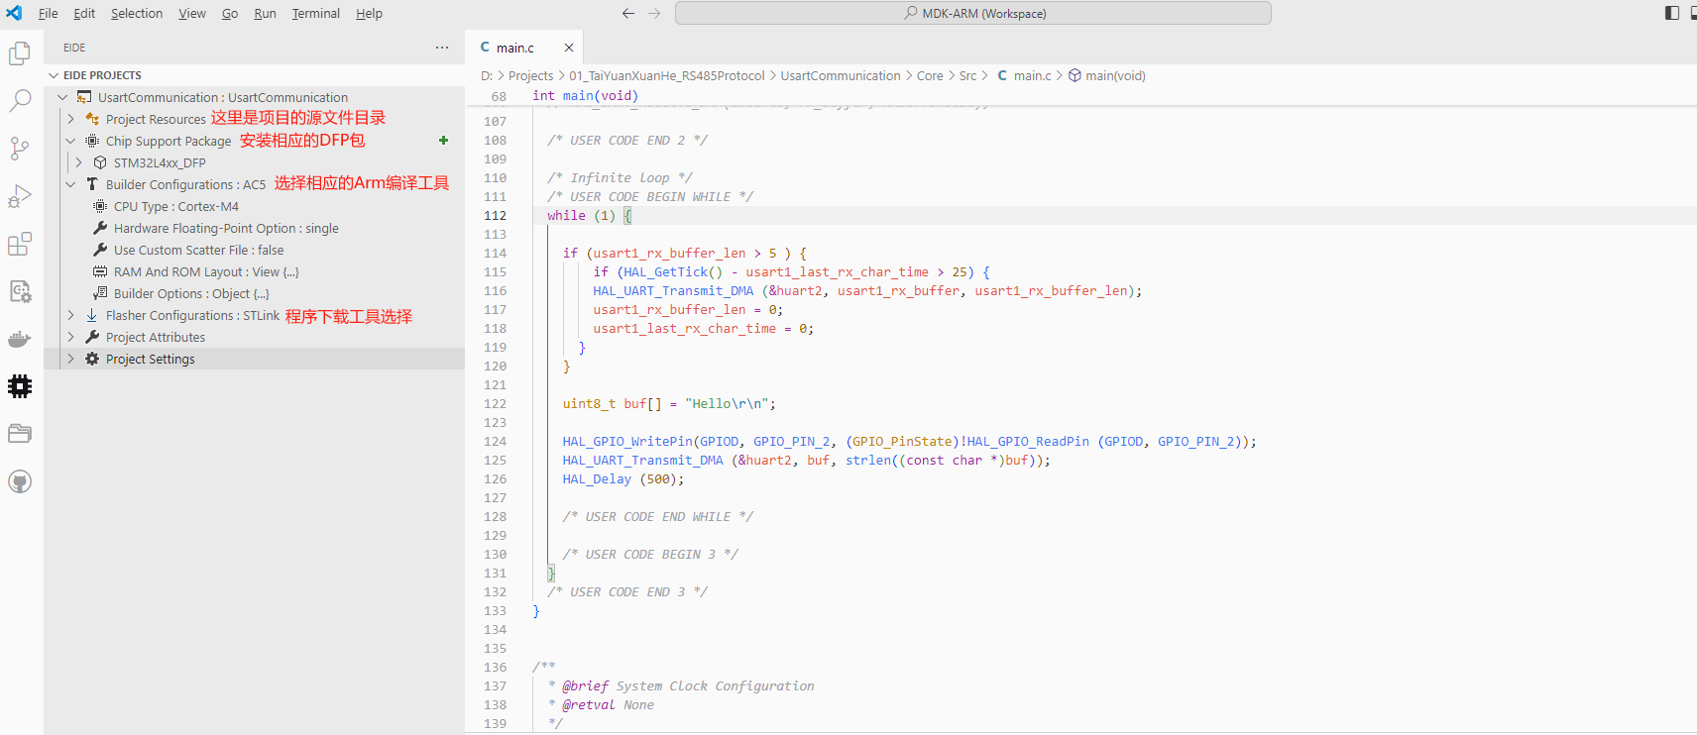Screen dimensions: 1697x735
Task: Collapse the UsartCommunication project node
Action: 62,97
